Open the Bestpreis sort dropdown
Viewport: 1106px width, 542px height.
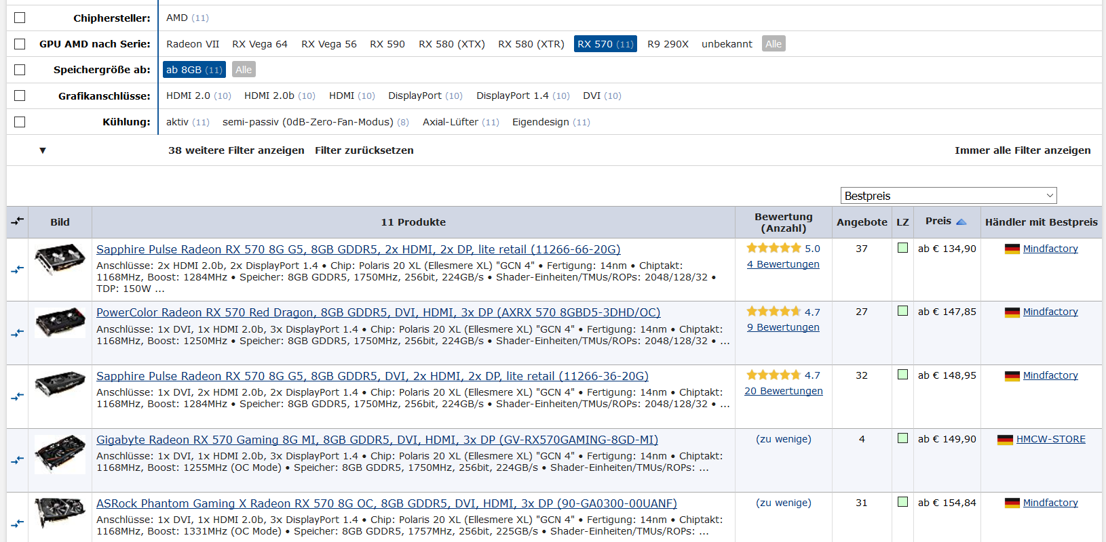[x=949, y=196]
